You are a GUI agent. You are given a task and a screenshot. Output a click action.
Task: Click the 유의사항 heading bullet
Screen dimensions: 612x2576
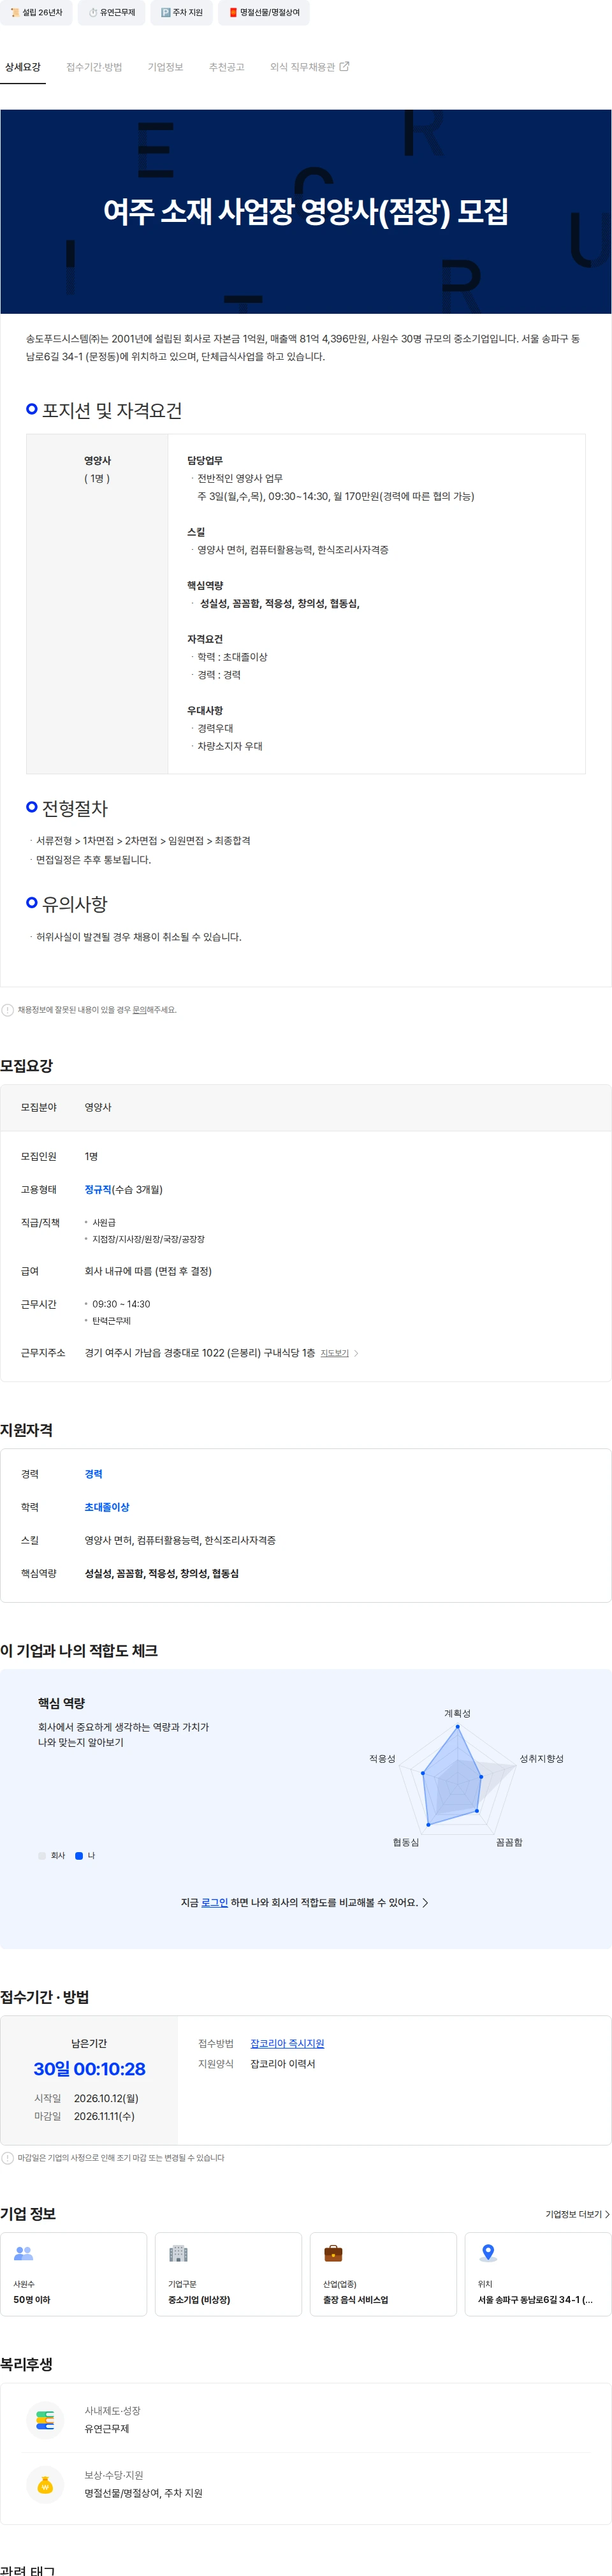tap(32, 902)
